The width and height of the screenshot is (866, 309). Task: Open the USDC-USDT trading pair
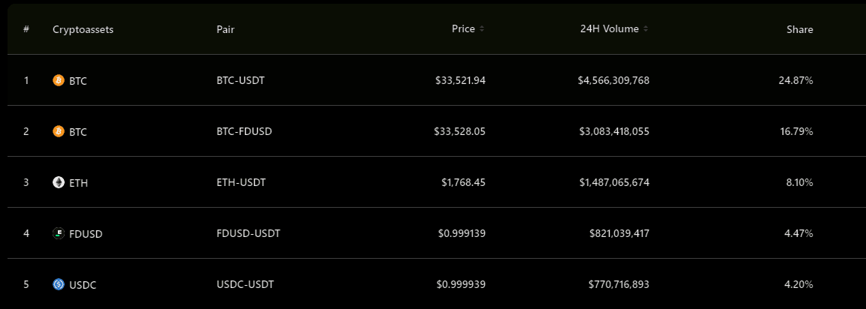tap(245, 284)
